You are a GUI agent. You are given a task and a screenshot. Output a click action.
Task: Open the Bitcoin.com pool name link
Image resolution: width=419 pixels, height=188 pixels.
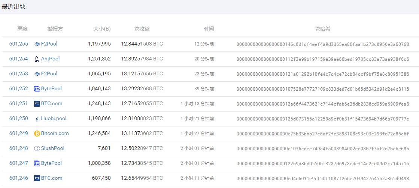pyautogui.click(x=55, y=134)
